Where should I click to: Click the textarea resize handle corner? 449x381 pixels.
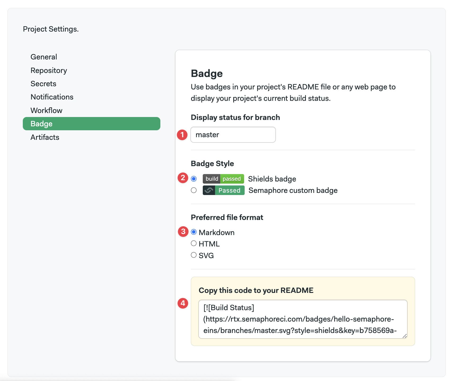[404, 336]
